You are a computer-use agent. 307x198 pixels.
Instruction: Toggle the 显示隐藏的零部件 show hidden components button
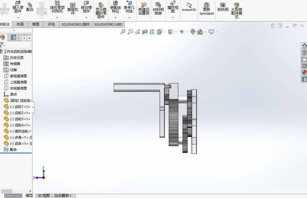[101, 10]
